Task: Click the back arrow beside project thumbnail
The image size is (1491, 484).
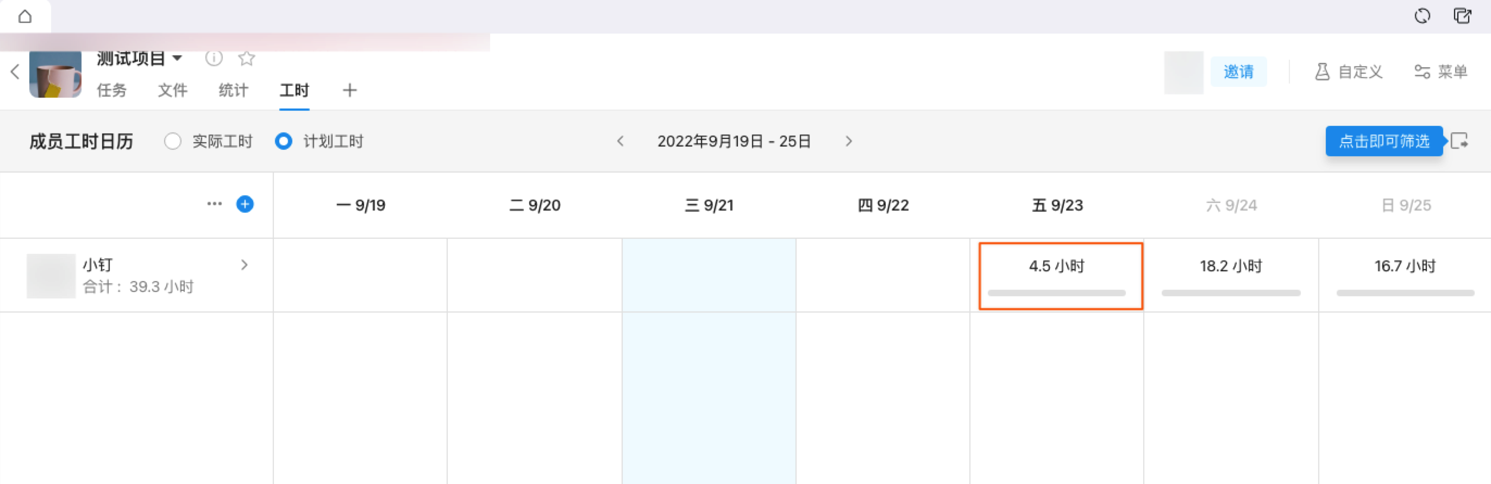Action: (x=15, y=72)
